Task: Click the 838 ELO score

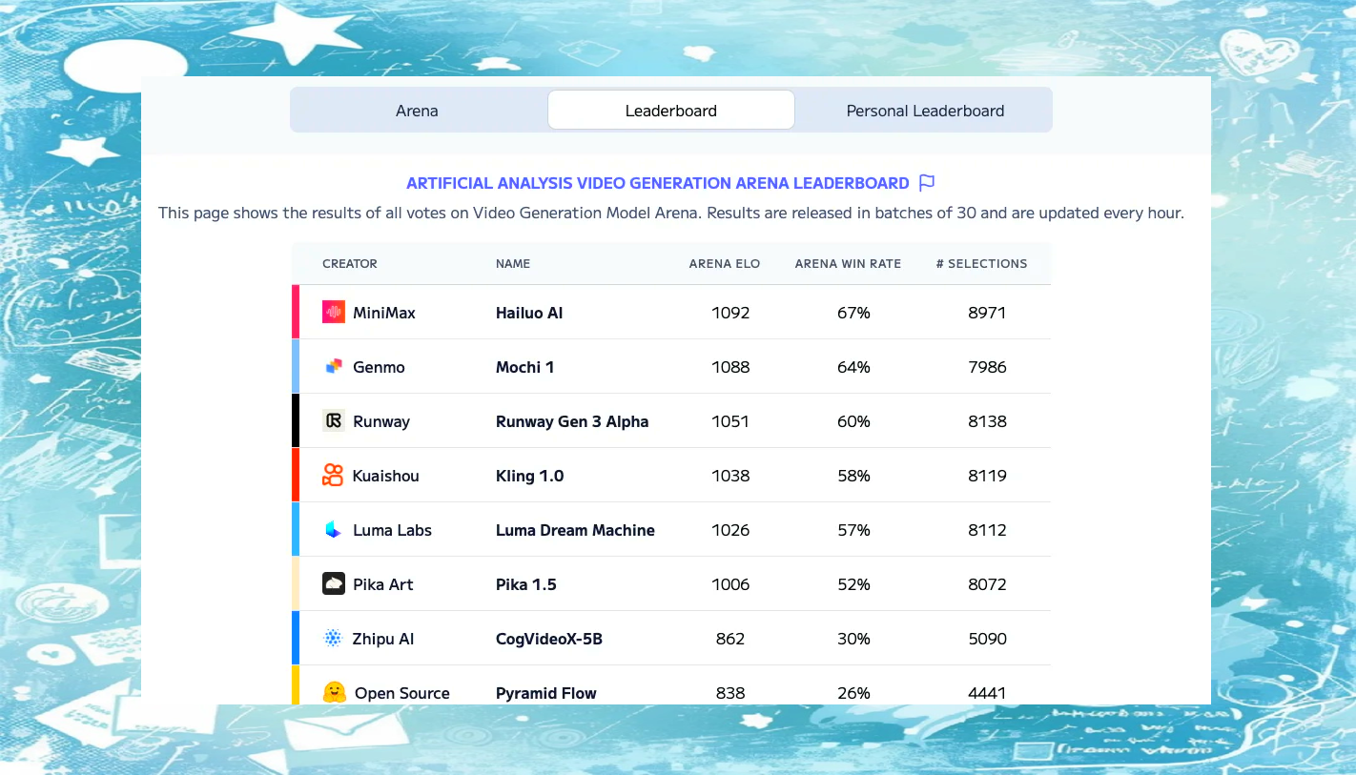Action: (x=730, y=693)
